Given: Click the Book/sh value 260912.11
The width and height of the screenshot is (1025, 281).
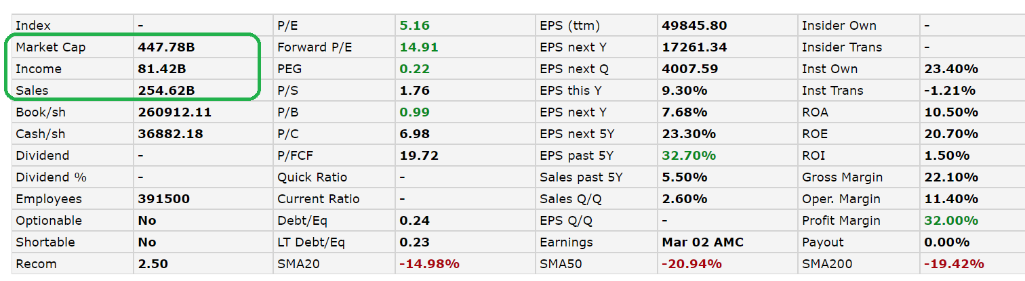Looking at the screenshot, I should pos(174,112).
